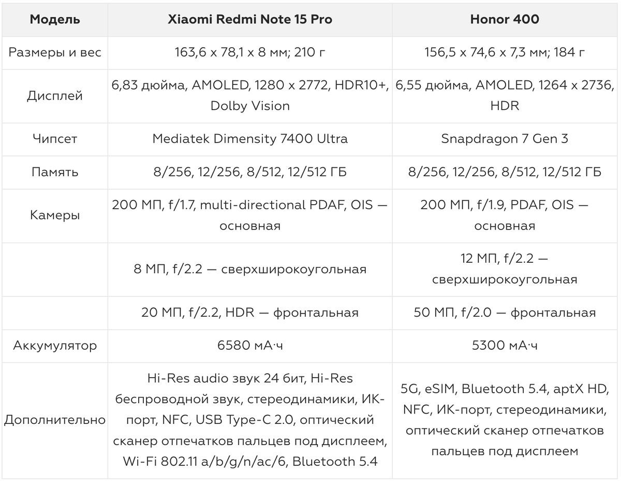
Task: Click the 8 МП сверхширокоугольная camera cell
Action: click(x=250, y=269)
